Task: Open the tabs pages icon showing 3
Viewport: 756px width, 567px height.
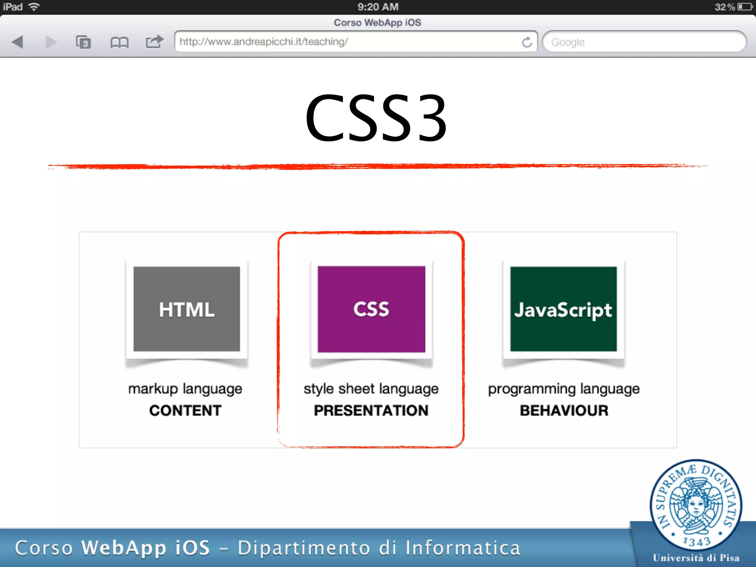Action: (83, 42)
